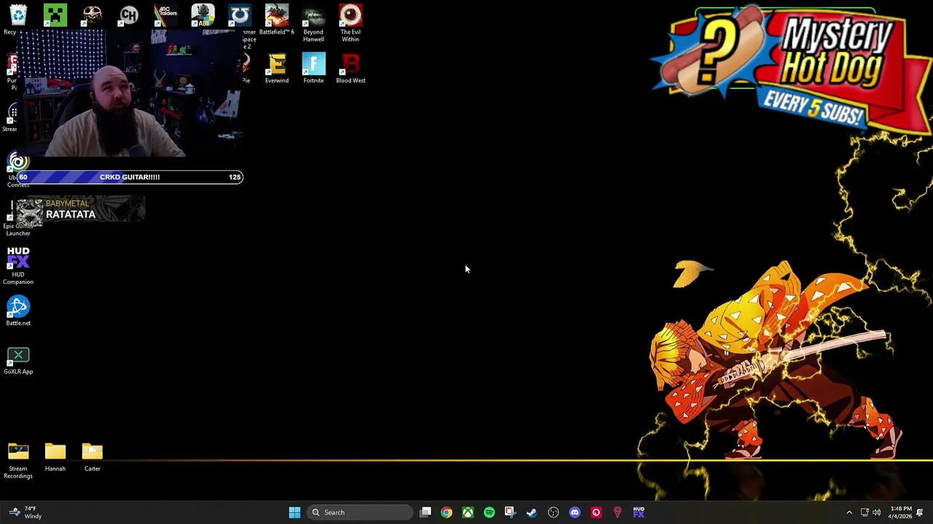Open the red circle app on taskbar
This screenshot has height=524, width=933.
pyautogui.click(x=596, y=512)
